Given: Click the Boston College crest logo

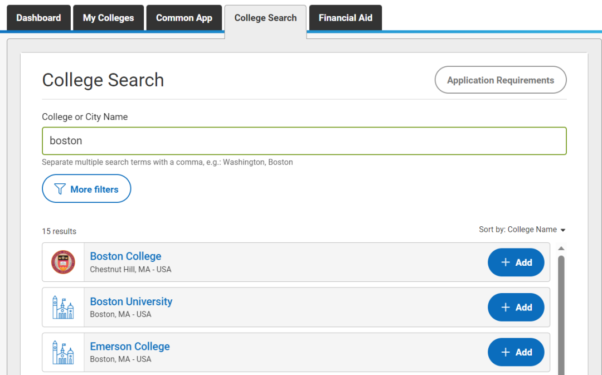Looking at the screenshot, I should click(x=63, y=262).
